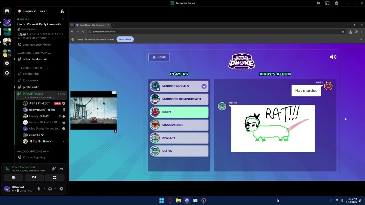The width and height of the screenshot is (365, 205).
Task: Select player KIWIAFY
Action: pos(179,138)
